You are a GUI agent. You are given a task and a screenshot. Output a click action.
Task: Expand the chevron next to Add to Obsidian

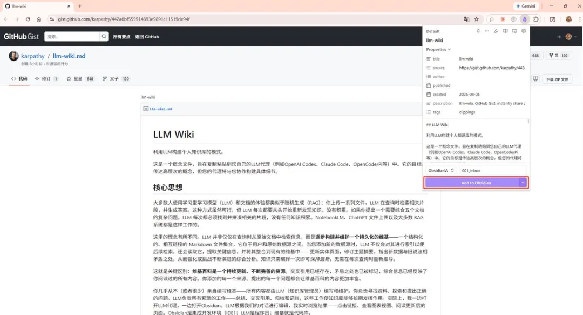tap(522, 183)
